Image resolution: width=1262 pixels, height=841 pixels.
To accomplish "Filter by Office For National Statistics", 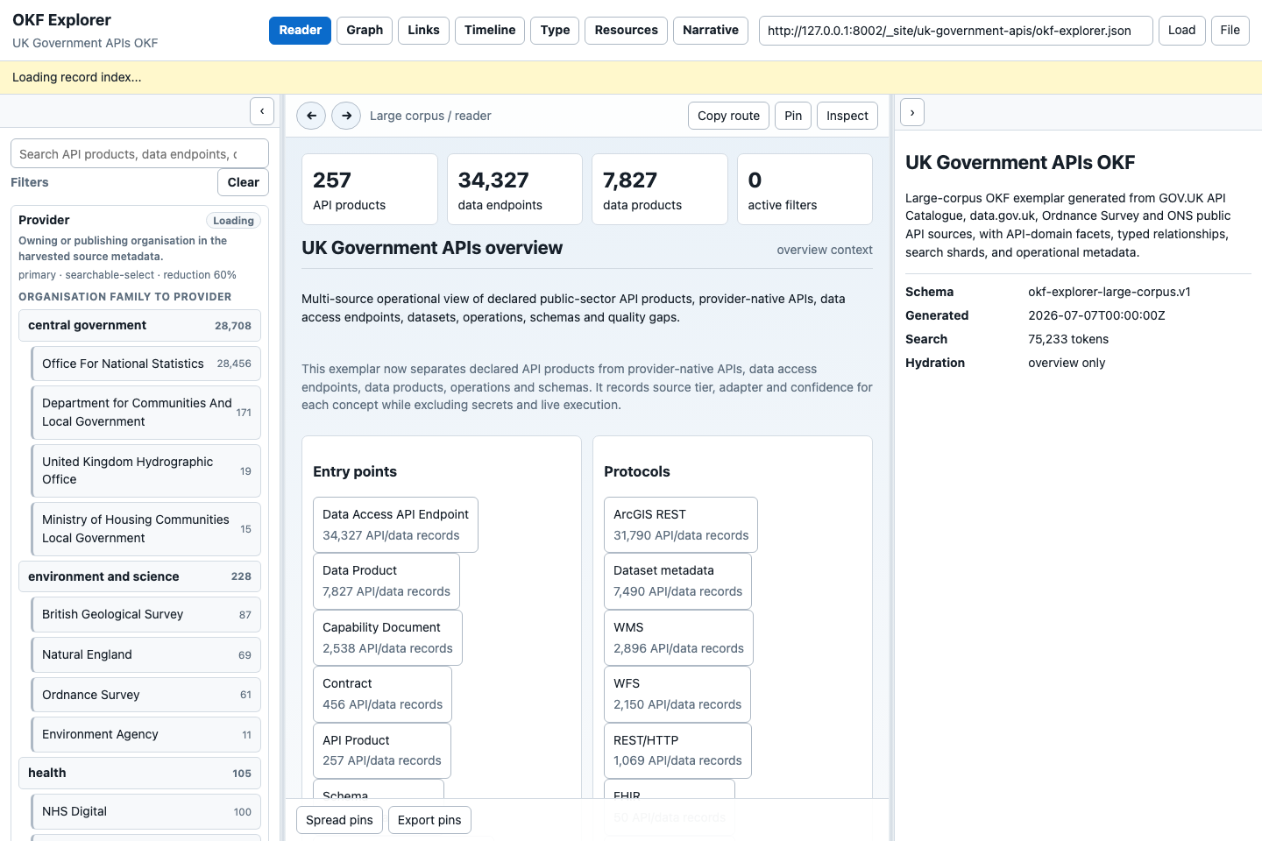I will point(145,364).
